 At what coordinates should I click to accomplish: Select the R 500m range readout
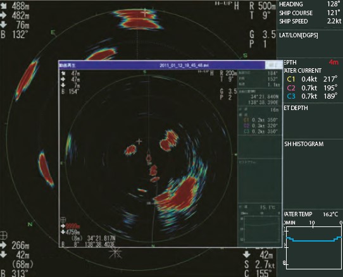coord(262,6)
